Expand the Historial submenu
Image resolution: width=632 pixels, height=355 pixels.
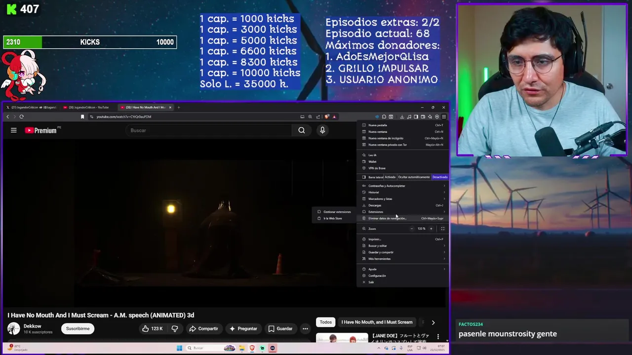pyautogui.click(x=403, y=192)
